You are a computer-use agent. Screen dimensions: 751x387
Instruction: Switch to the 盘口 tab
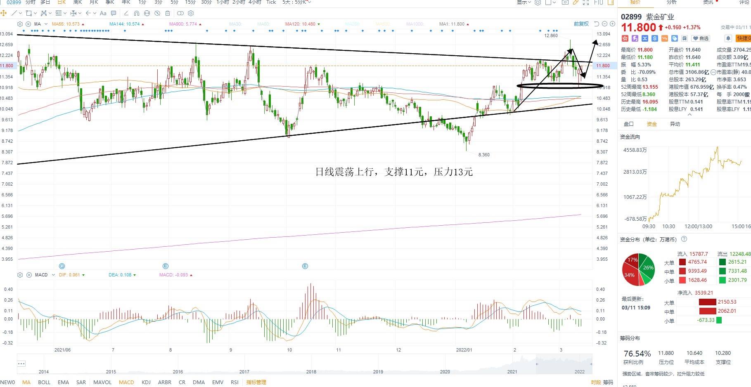[628, 124]
